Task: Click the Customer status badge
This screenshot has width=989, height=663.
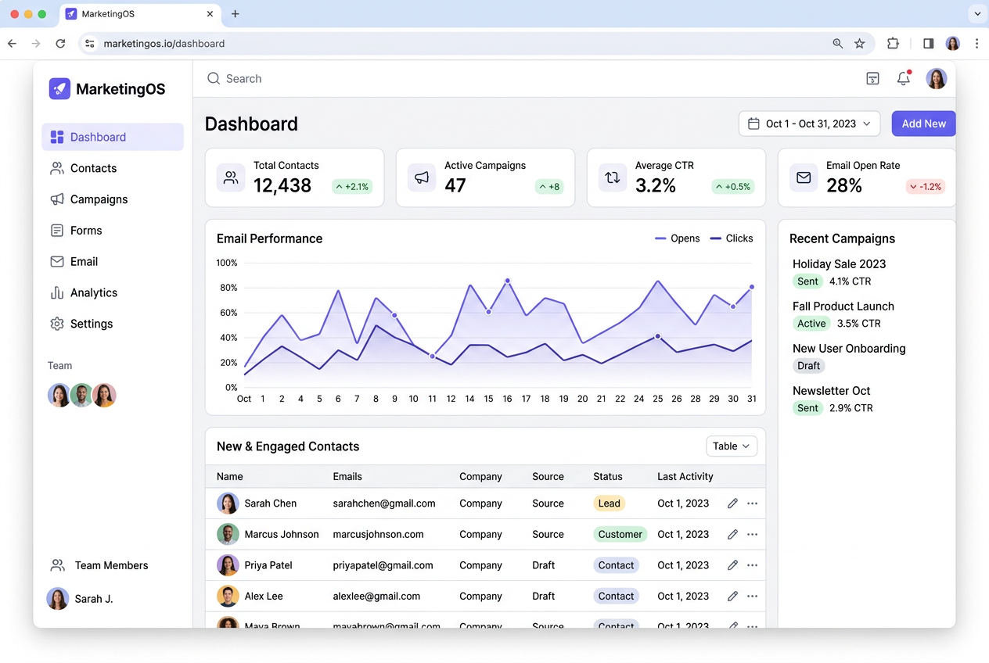Action: 620,534
